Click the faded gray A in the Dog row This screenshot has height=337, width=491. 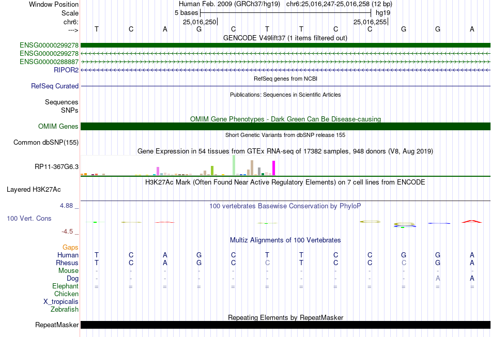438,278
